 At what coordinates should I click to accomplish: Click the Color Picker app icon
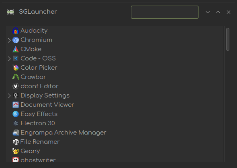[16, 68]
